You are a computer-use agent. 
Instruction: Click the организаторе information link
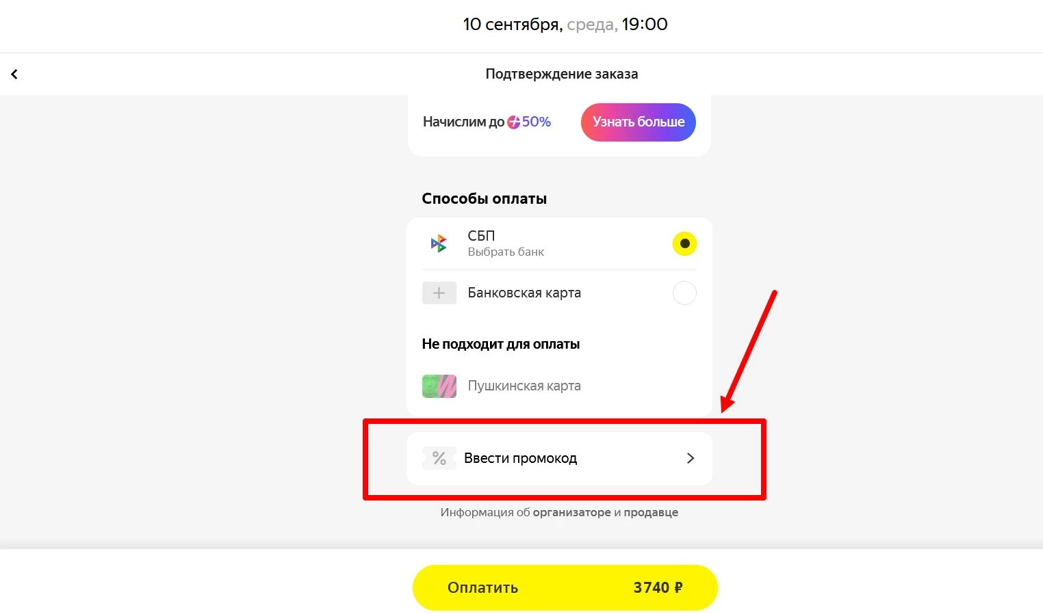(573, 511)
